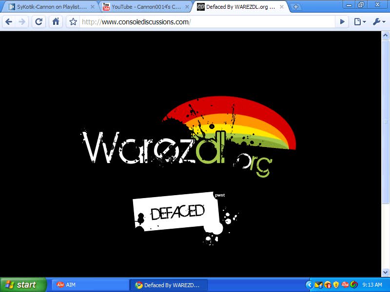390x292 pixels.
Task: Expand hidden system tray icons
Action: coord(309,285)
